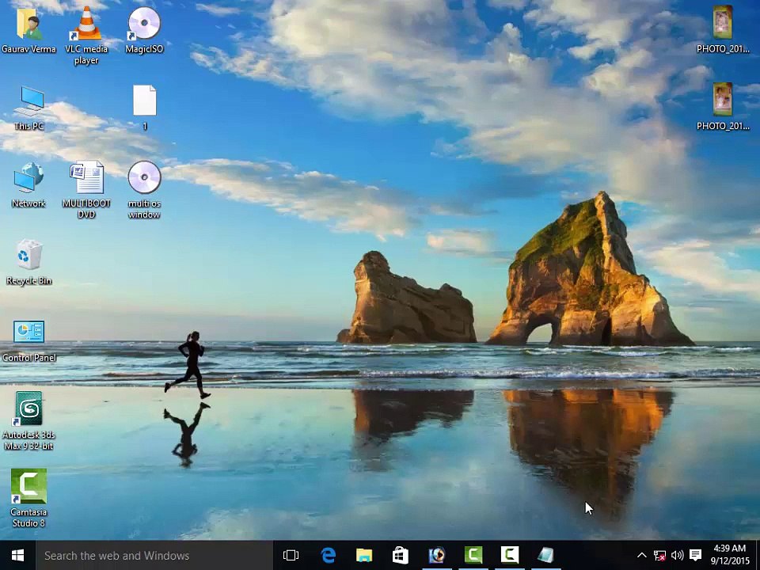Open File Explorer from the taskbar
Screen dimensions: 760x570
364,556
